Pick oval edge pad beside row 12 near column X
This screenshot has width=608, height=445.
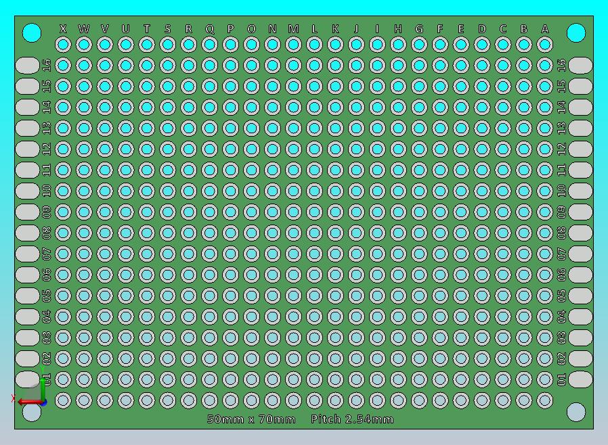pyautogui.click(x=28, y=149)
